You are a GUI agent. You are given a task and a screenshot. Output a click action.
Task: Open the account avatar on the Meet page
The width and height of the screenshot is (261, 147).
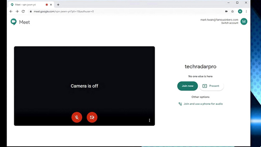tap(244, 22)
